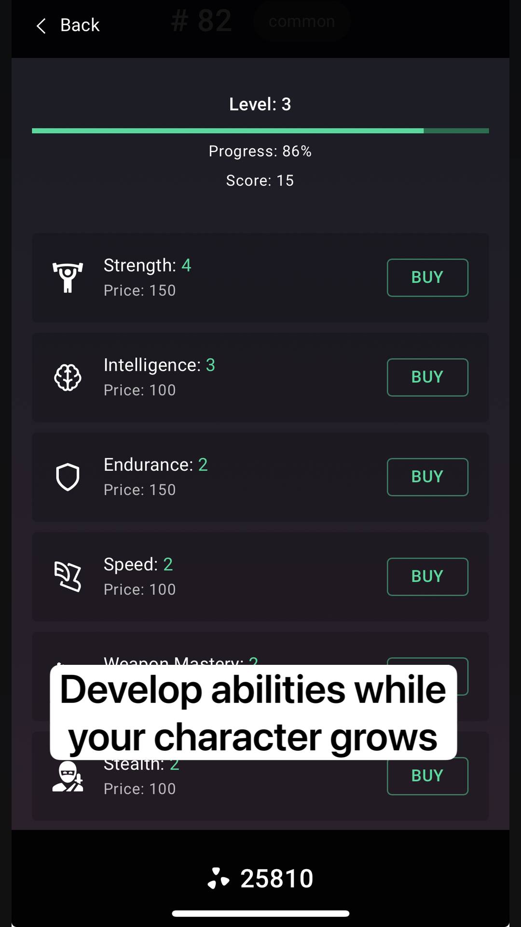
Task: Tap the 25810 balance amount
Action: 277,878
